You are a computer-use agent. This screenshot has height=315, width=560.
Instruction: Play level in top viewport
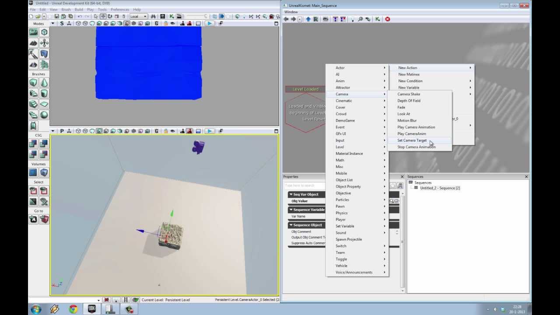pos(209,23)
